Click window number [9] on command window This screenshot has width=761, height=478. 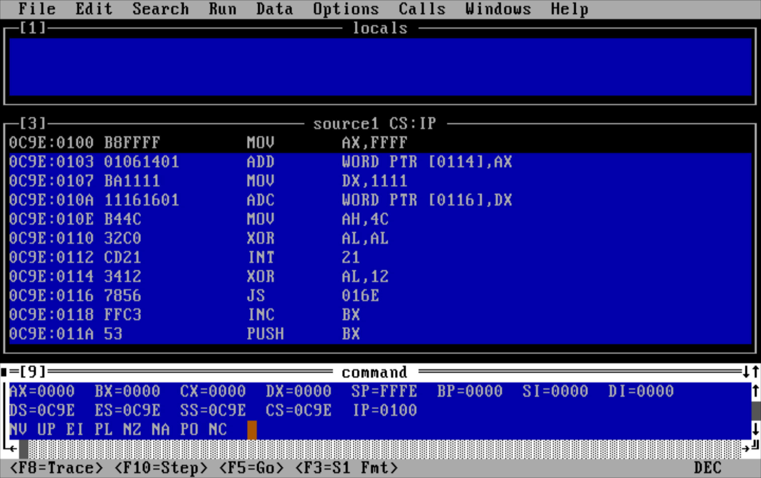click(x=33, y=372)
